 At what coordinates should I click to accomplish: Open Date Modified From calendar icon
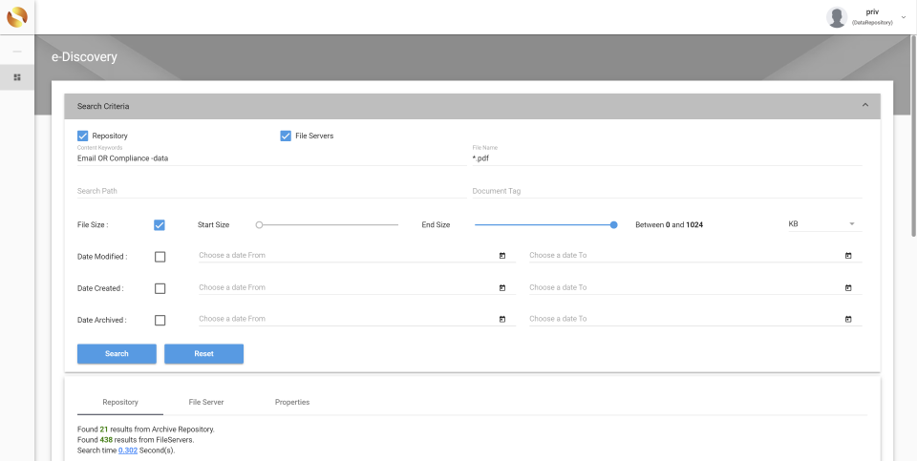tap(502, 256)
